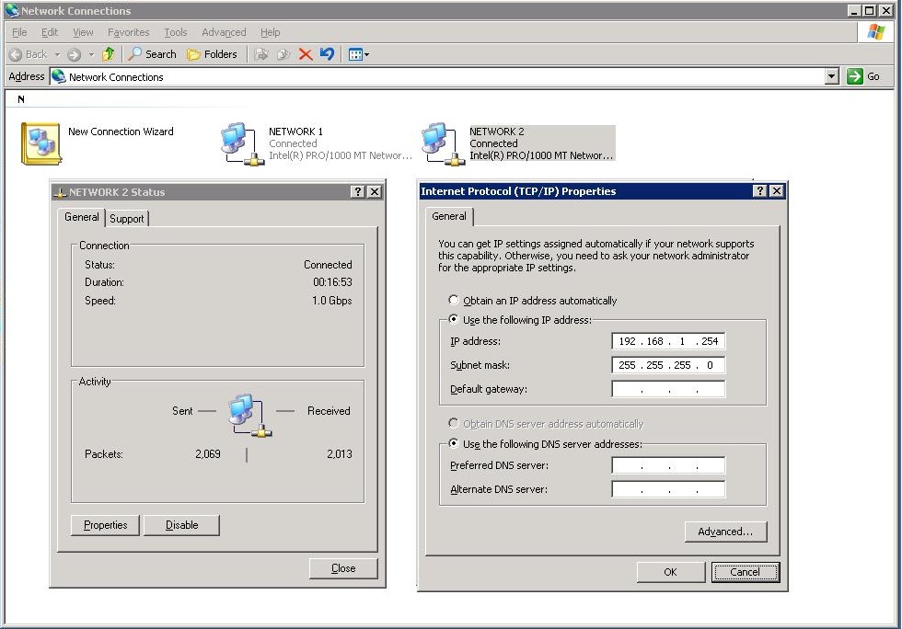The width and height of the screenshot is (902, 629).
Task: Click the Views toolbar icon
Action: click(355, 54)
